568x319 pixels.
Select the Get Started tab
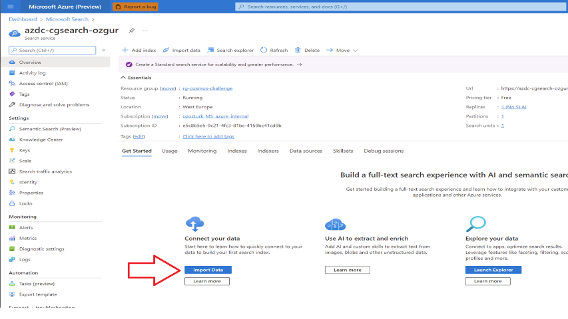pyautogui.click(x=137, y=151)
